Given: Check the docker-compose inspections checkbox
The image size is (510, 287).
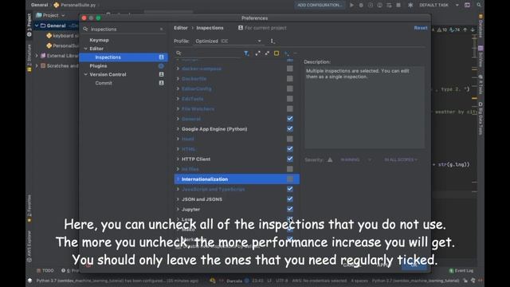Looking at the screenshot, I should point(290,69).
